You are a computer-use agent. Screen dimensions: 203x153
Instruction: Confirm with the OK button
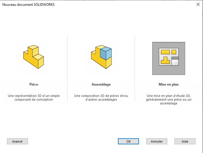[128, 141]
